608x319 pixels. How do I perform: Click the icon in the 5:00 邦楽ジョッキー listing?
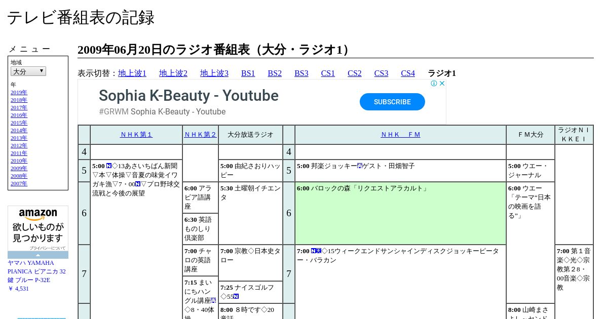click(360, 166)
